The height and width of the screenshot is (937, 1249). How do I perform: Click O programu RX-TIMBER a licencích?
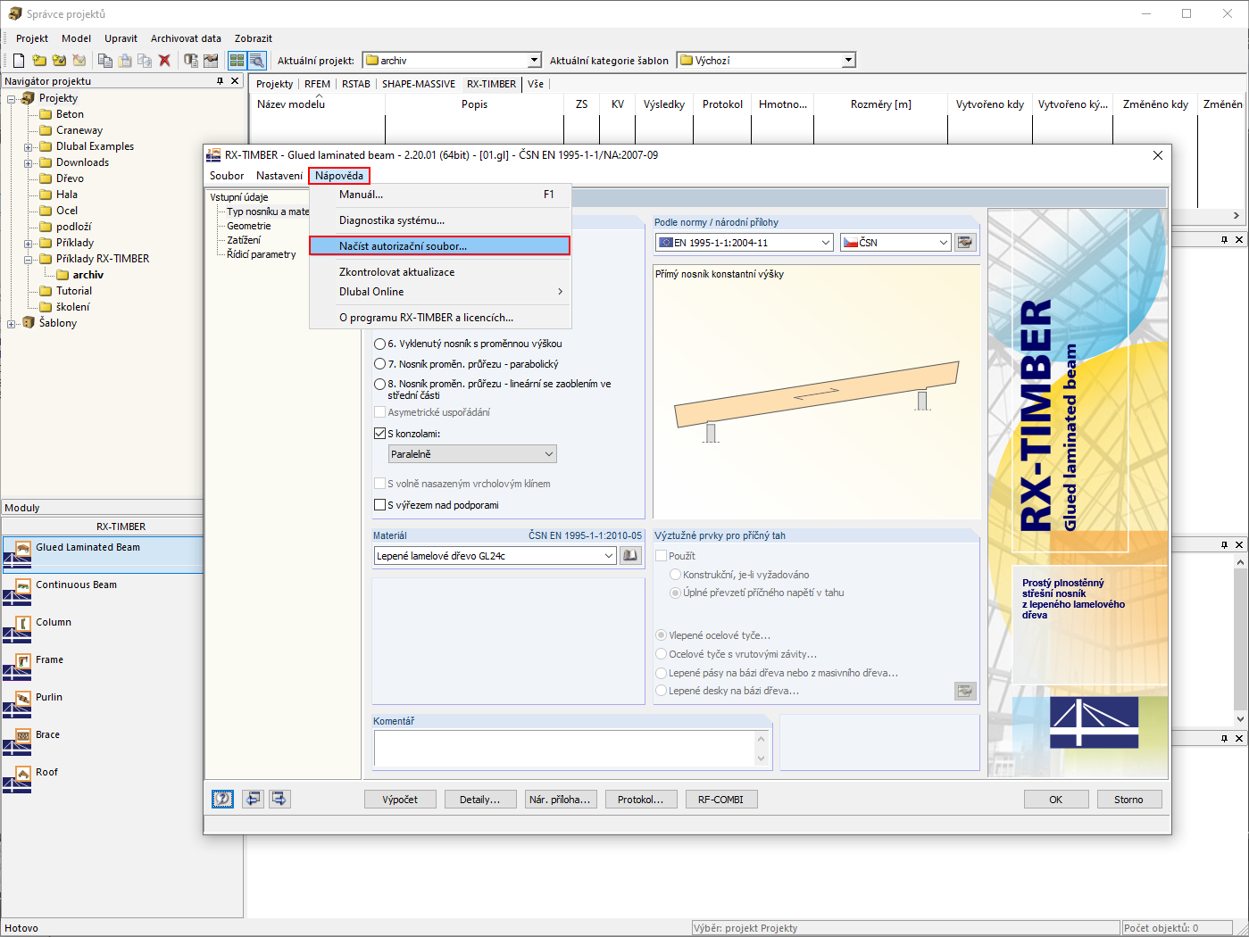pos(440,318)
